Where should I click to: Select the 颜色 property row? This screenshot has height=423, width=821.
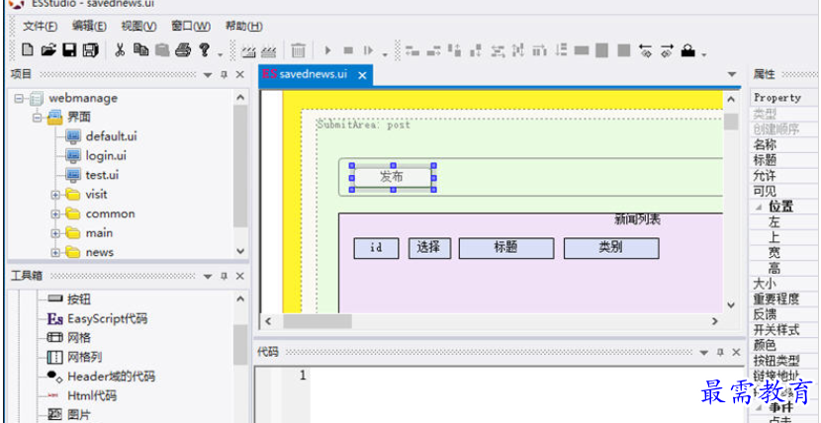click(784, 345)
